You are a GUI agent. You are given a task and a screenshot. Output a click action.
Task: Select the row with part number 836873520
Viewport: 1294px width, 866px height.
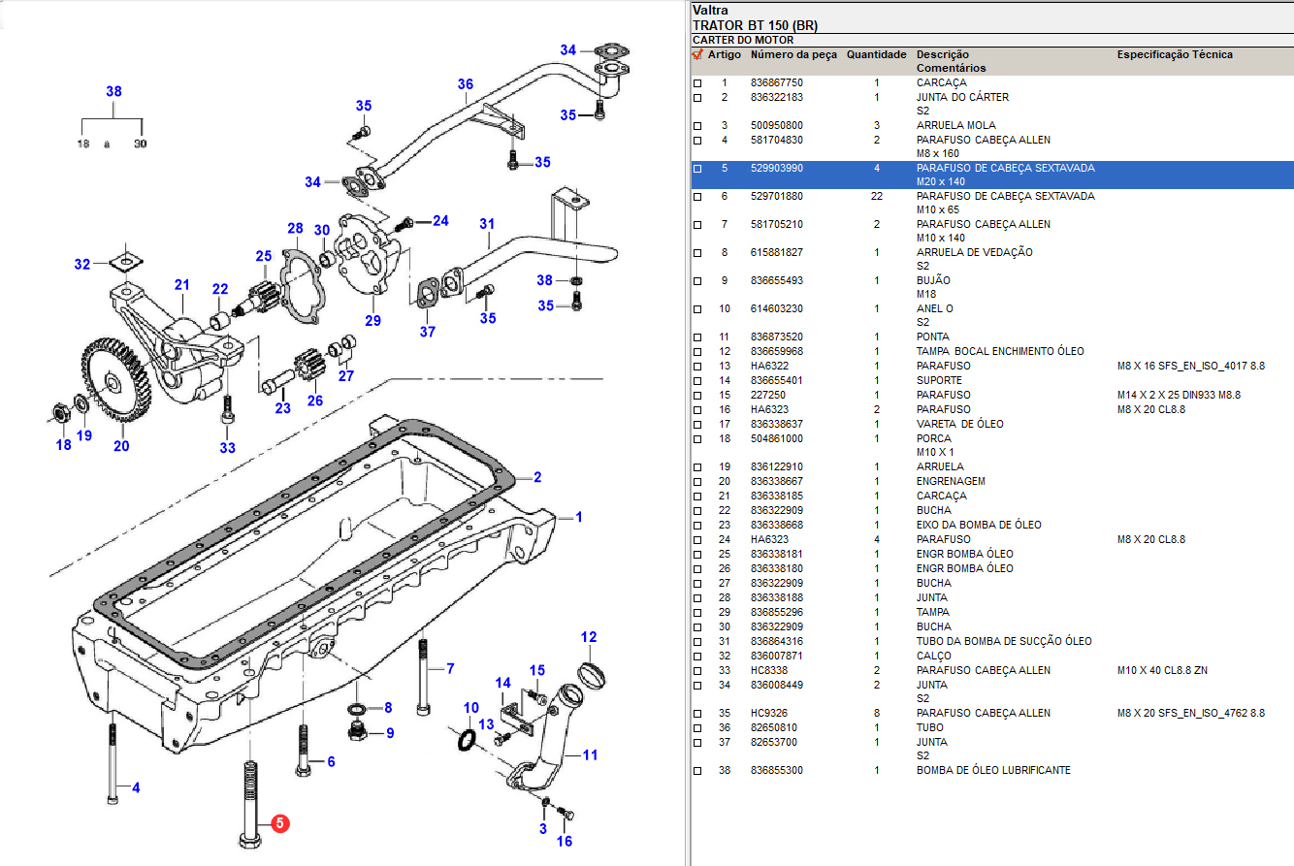coord(776,337)
